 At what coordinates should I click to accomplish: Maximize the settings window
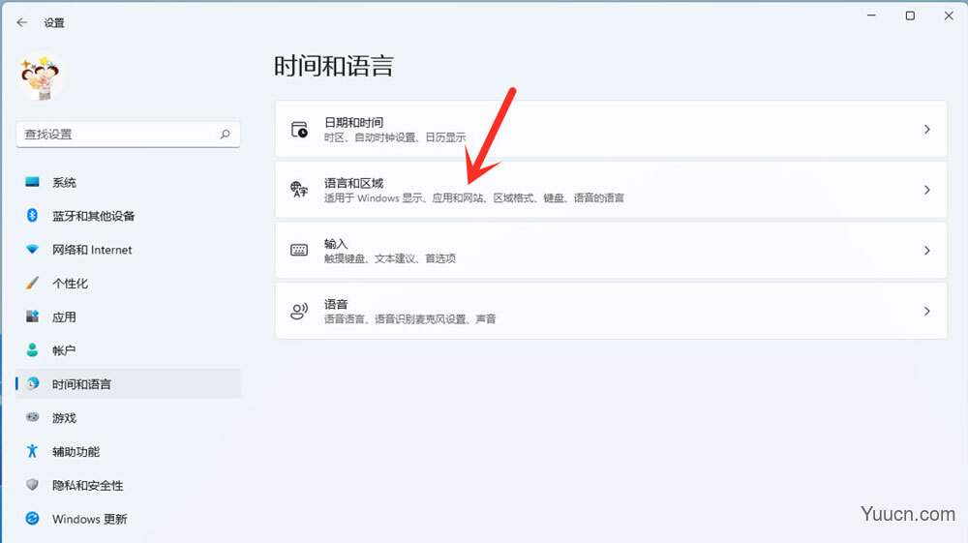910,15
